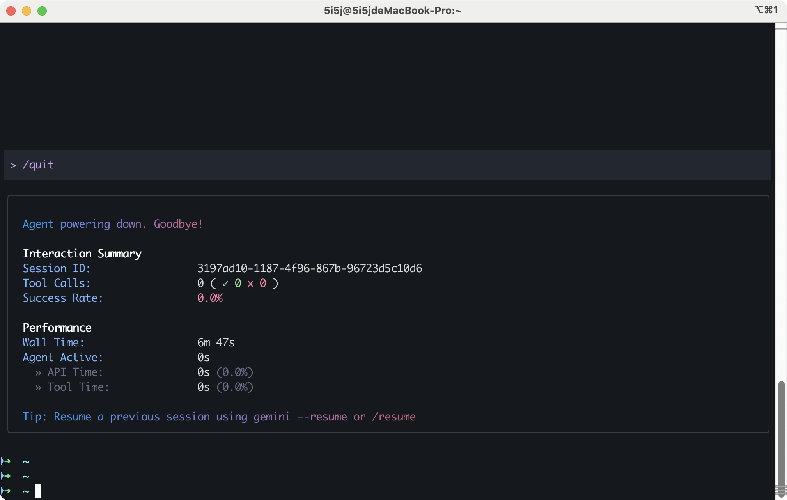Click the red close window button

pos(11,11)
